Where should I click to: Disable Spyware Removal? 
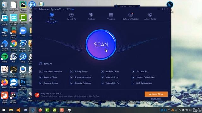pos(72,77)
